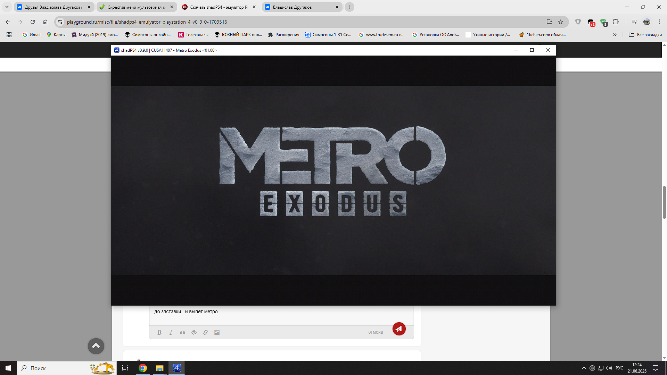Viewport: 667px width, 375px height.
Task: Open the clock showing 12:24 in taskbar
Action: click(637, 368)
